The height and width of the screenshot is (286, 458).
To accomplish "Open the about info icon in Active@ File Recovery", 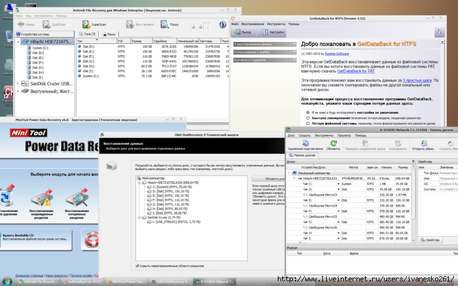I will point(223,24).
